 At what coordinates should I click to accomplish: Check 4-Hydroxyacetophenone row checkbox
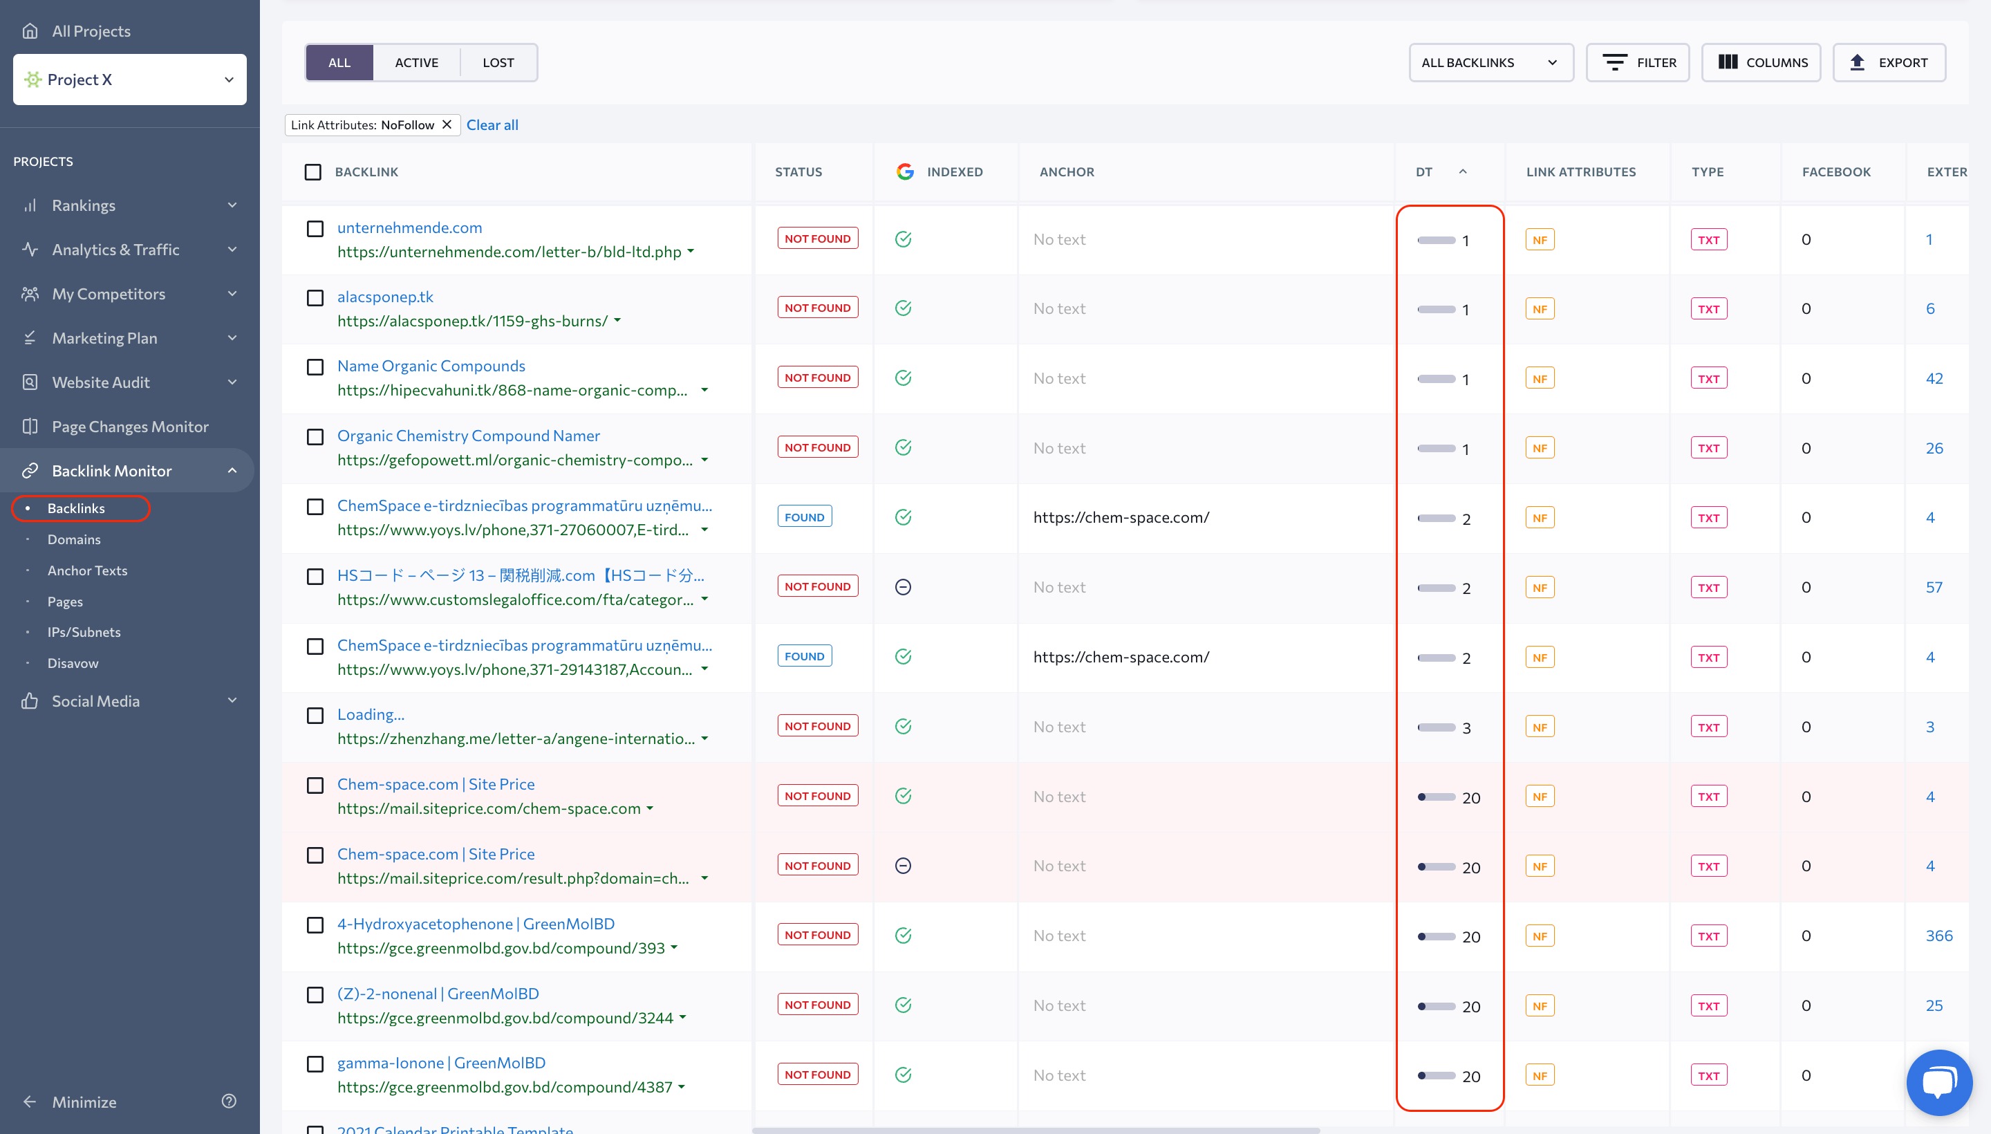(x=315, y=925)
